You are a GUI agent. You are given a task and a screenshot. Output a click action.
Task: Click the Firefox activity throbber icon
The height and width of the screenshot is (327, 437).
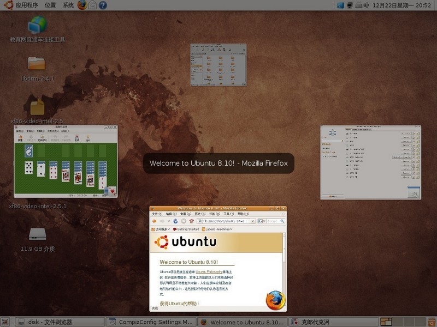(284, 214)
